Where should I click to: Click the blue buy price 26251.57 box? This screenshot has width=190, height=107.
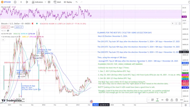click(19, 27)
